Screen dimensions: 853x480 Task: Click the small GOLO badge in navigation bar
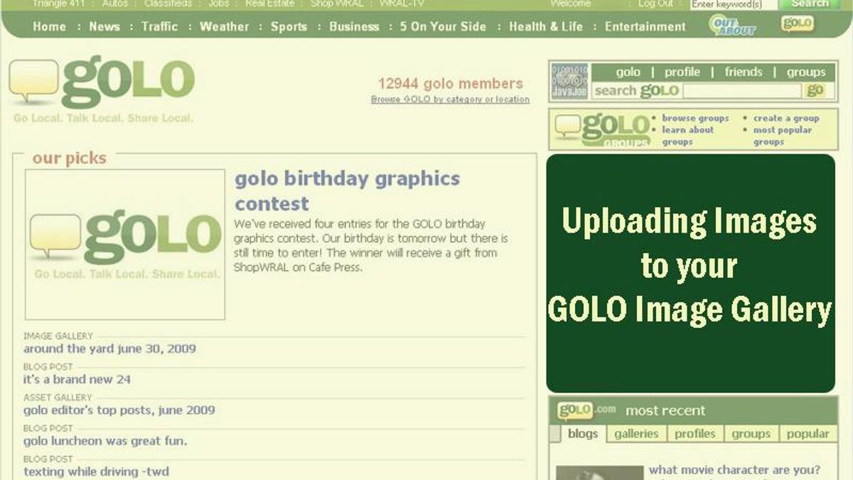click(x=798, y=23)
